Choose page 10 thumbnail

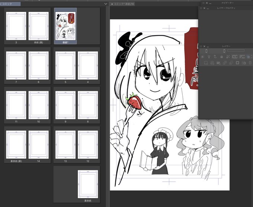point(38,105)
